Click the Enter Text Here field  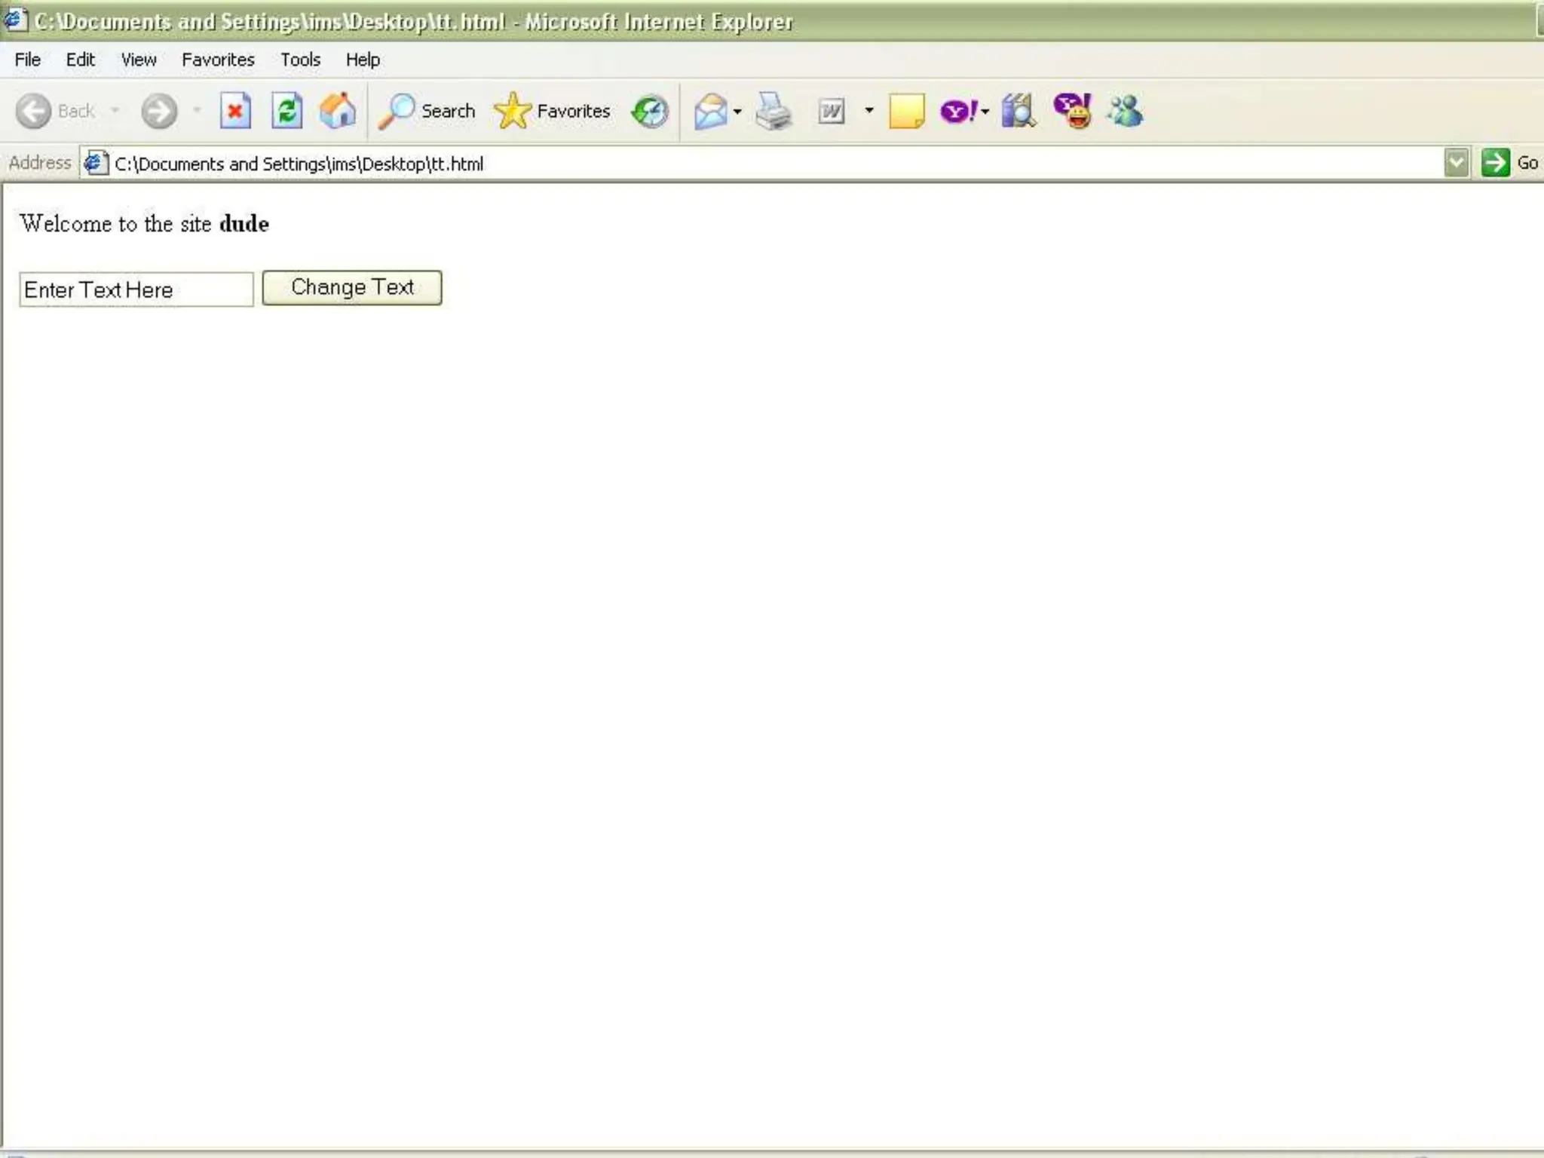[136, 289]
